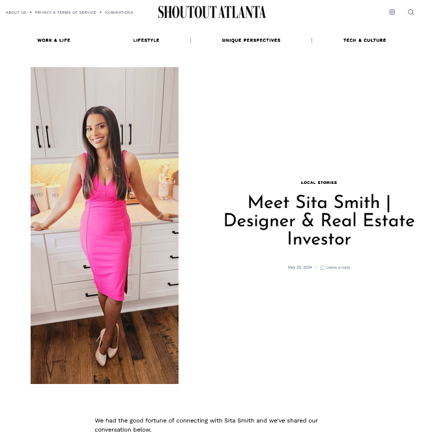This screenshot has height=444, width=434.
Task: Click the Meet Sita Smith article headline
Action: click(x=319, y=220)
